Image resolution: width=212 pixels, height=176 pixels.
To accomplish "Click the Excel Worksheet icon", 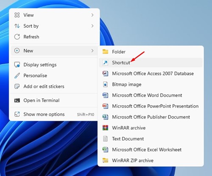I will (x=105, y=149).
